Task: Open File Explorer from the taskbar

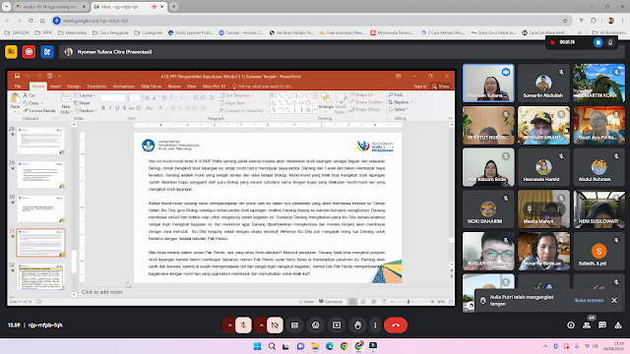Action: click(315, 346)
